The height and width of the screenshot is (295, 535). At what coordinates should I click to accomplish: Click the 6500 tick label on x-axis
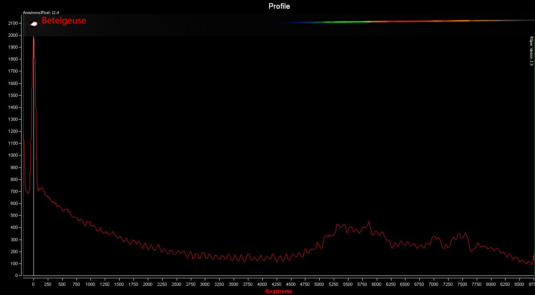click(405, 285)
